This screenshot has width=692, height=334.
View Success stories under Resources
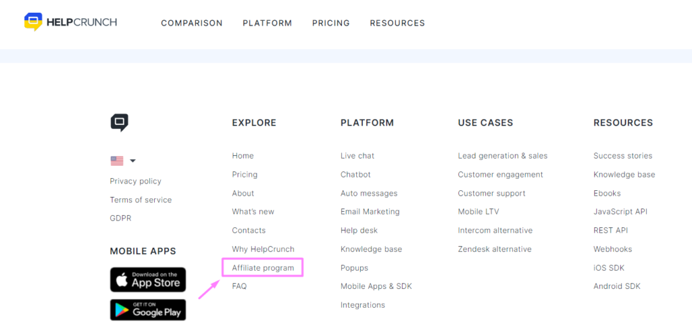click(622, 156)
